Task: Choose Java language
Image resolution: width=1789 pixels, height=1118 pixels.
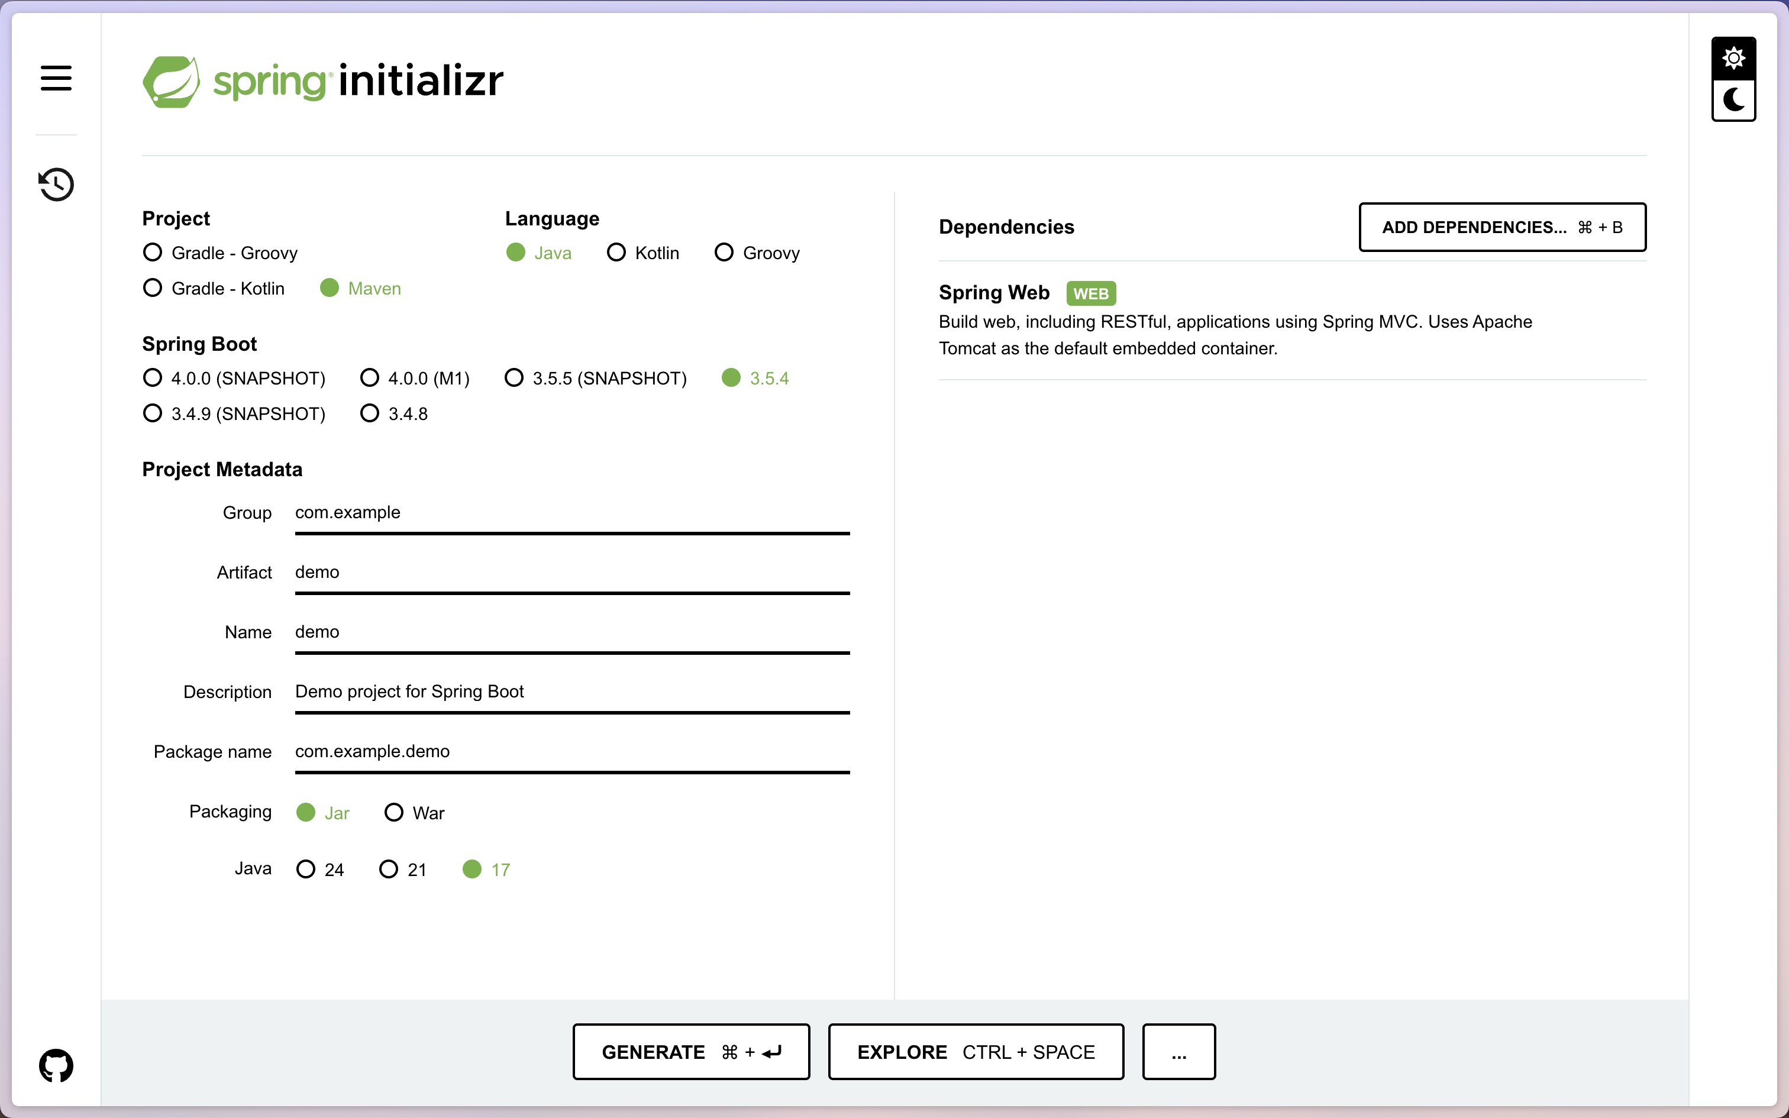Action: [x=539, y=253]
